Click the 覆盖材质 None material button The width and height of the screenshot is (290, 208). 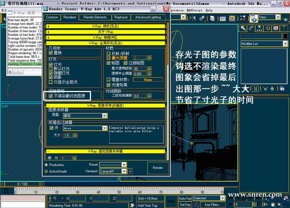[148, 80]
